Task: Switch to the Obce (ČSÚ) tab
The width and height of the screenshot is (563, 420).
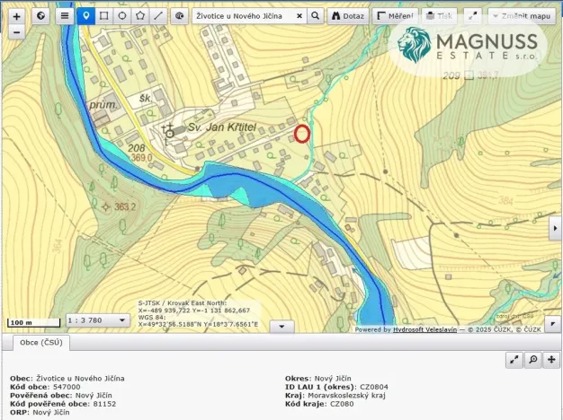Action: coord(37,344)
